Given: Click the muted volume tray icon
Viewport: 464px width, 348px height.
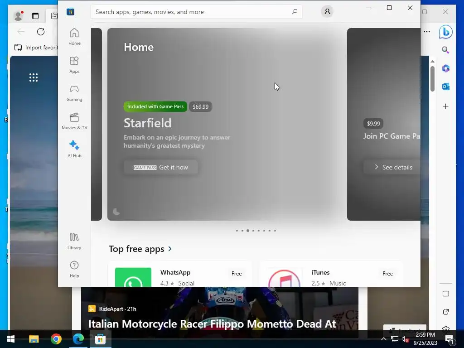Looking at the screenshot, I should click(x=406, y=339).
